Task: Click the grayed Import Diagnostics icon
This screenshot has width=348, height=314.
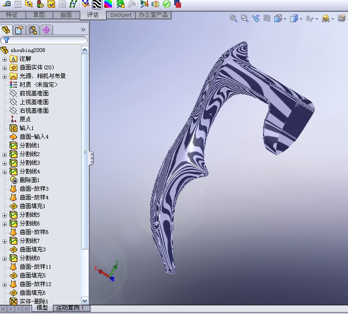Action: coord(63,4)
